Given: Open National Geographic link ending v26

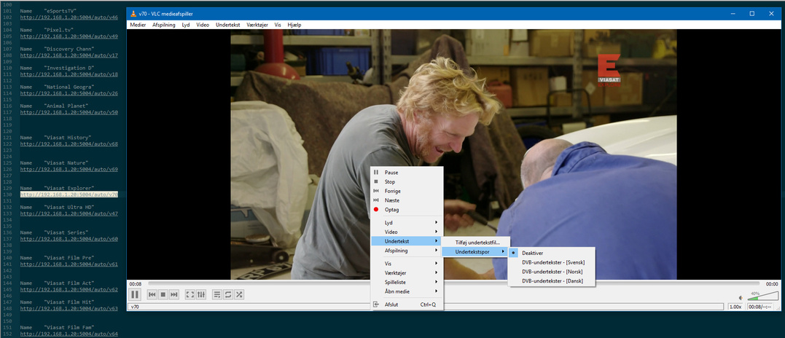Looking at the screenshot, I should [x=69, y=93].
